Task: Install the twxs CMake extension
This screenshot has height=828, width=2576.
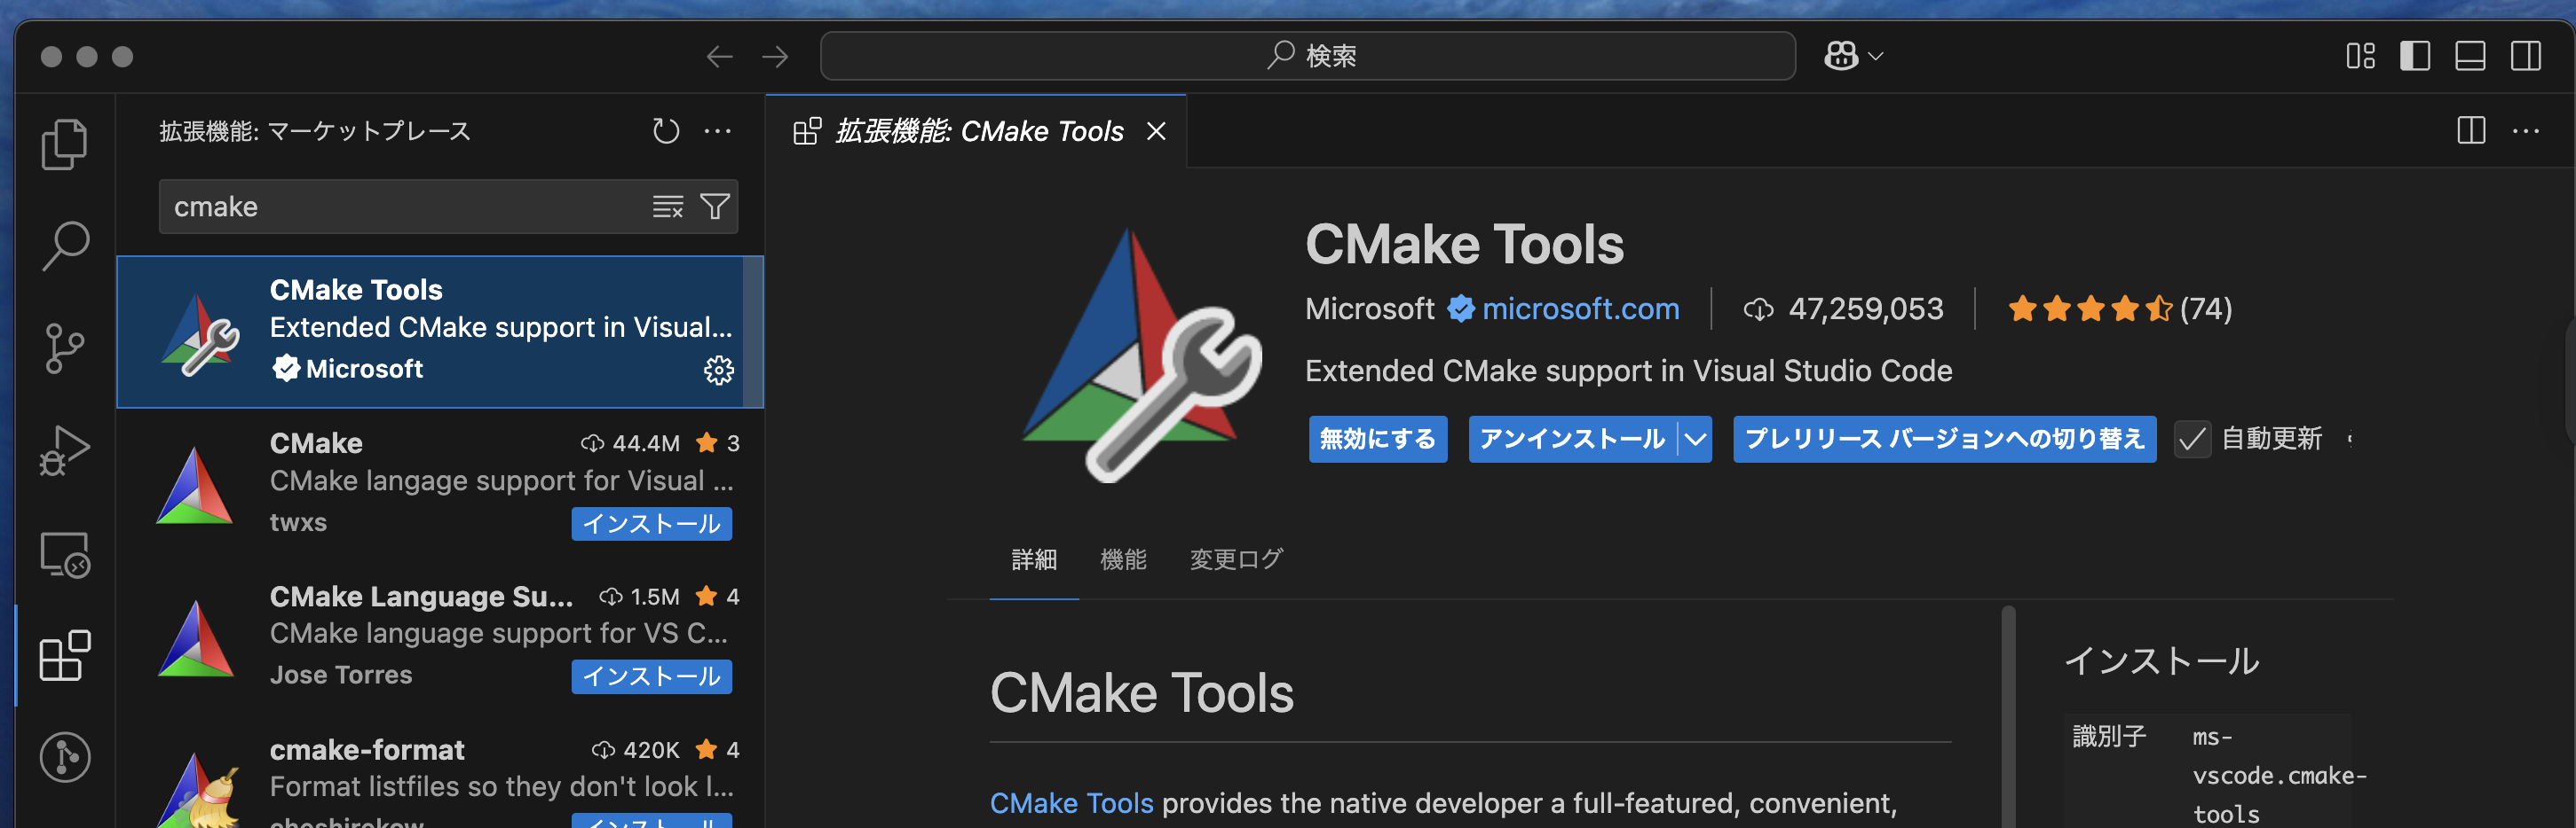Action: coord(651,524)
